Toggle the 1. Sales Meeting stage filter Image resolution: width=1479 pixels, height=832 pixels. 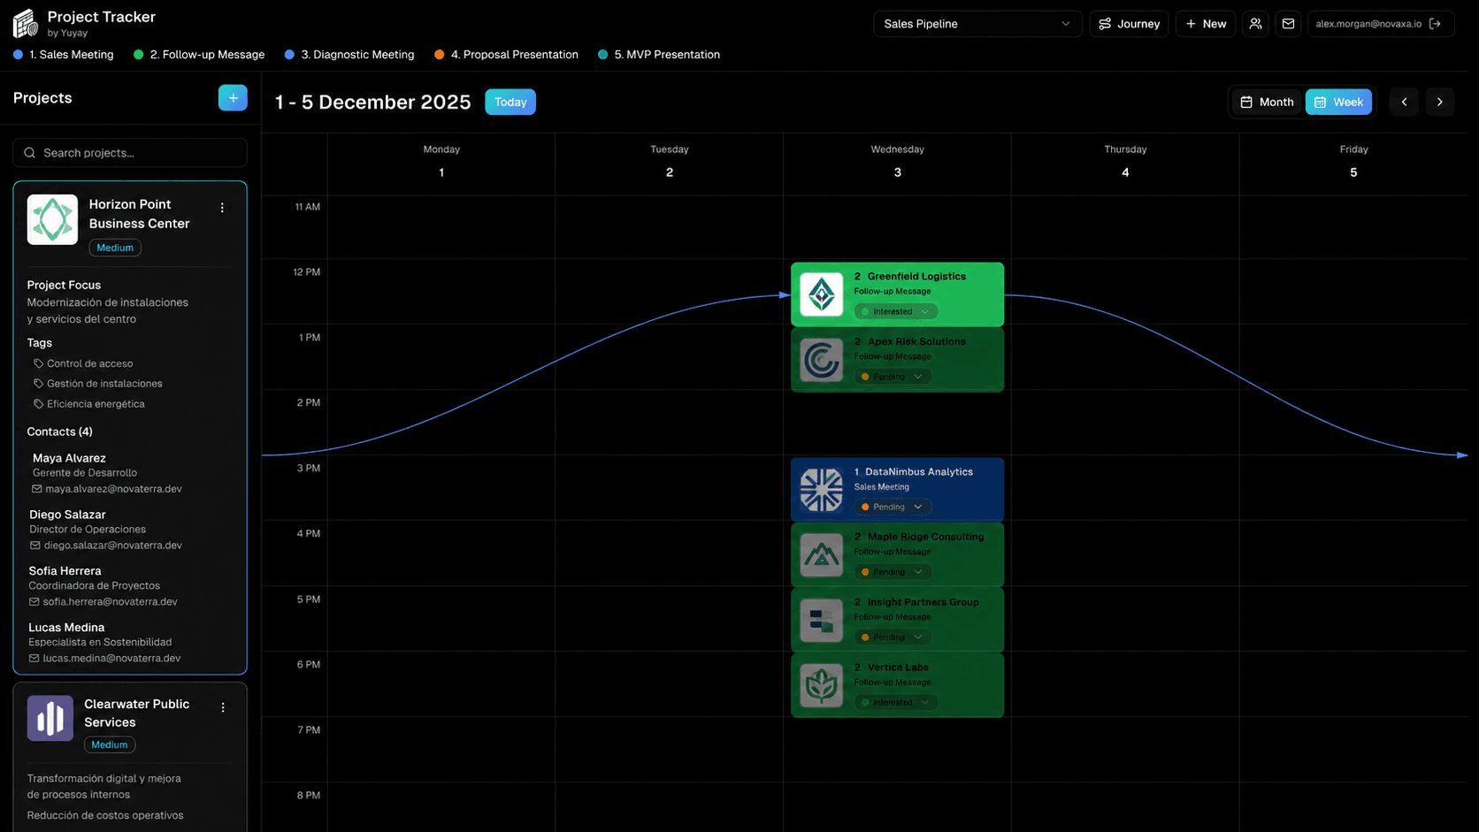pyautogui.click(x=64, y=55)
